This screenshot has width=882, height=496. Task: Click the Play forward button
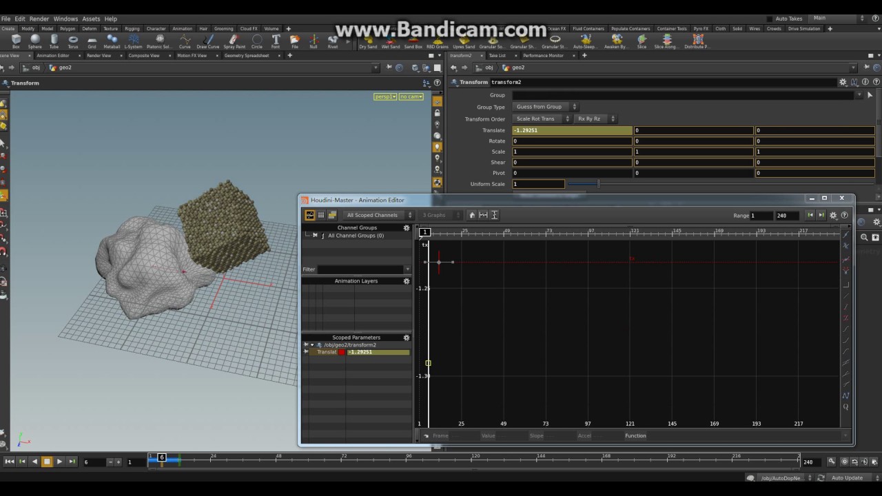[59, 462]
